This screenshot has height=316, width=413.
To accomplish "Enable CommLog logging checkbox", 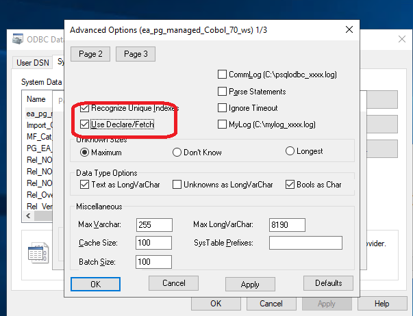I will [222, 75].
